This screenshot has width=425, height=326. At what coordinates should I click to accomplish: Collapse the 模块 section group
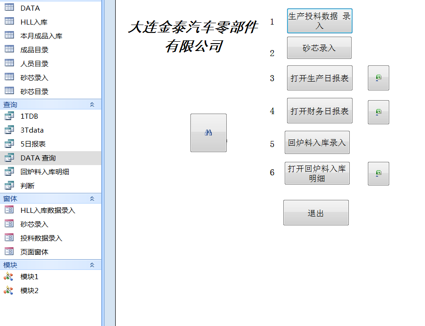coord(92,265)
